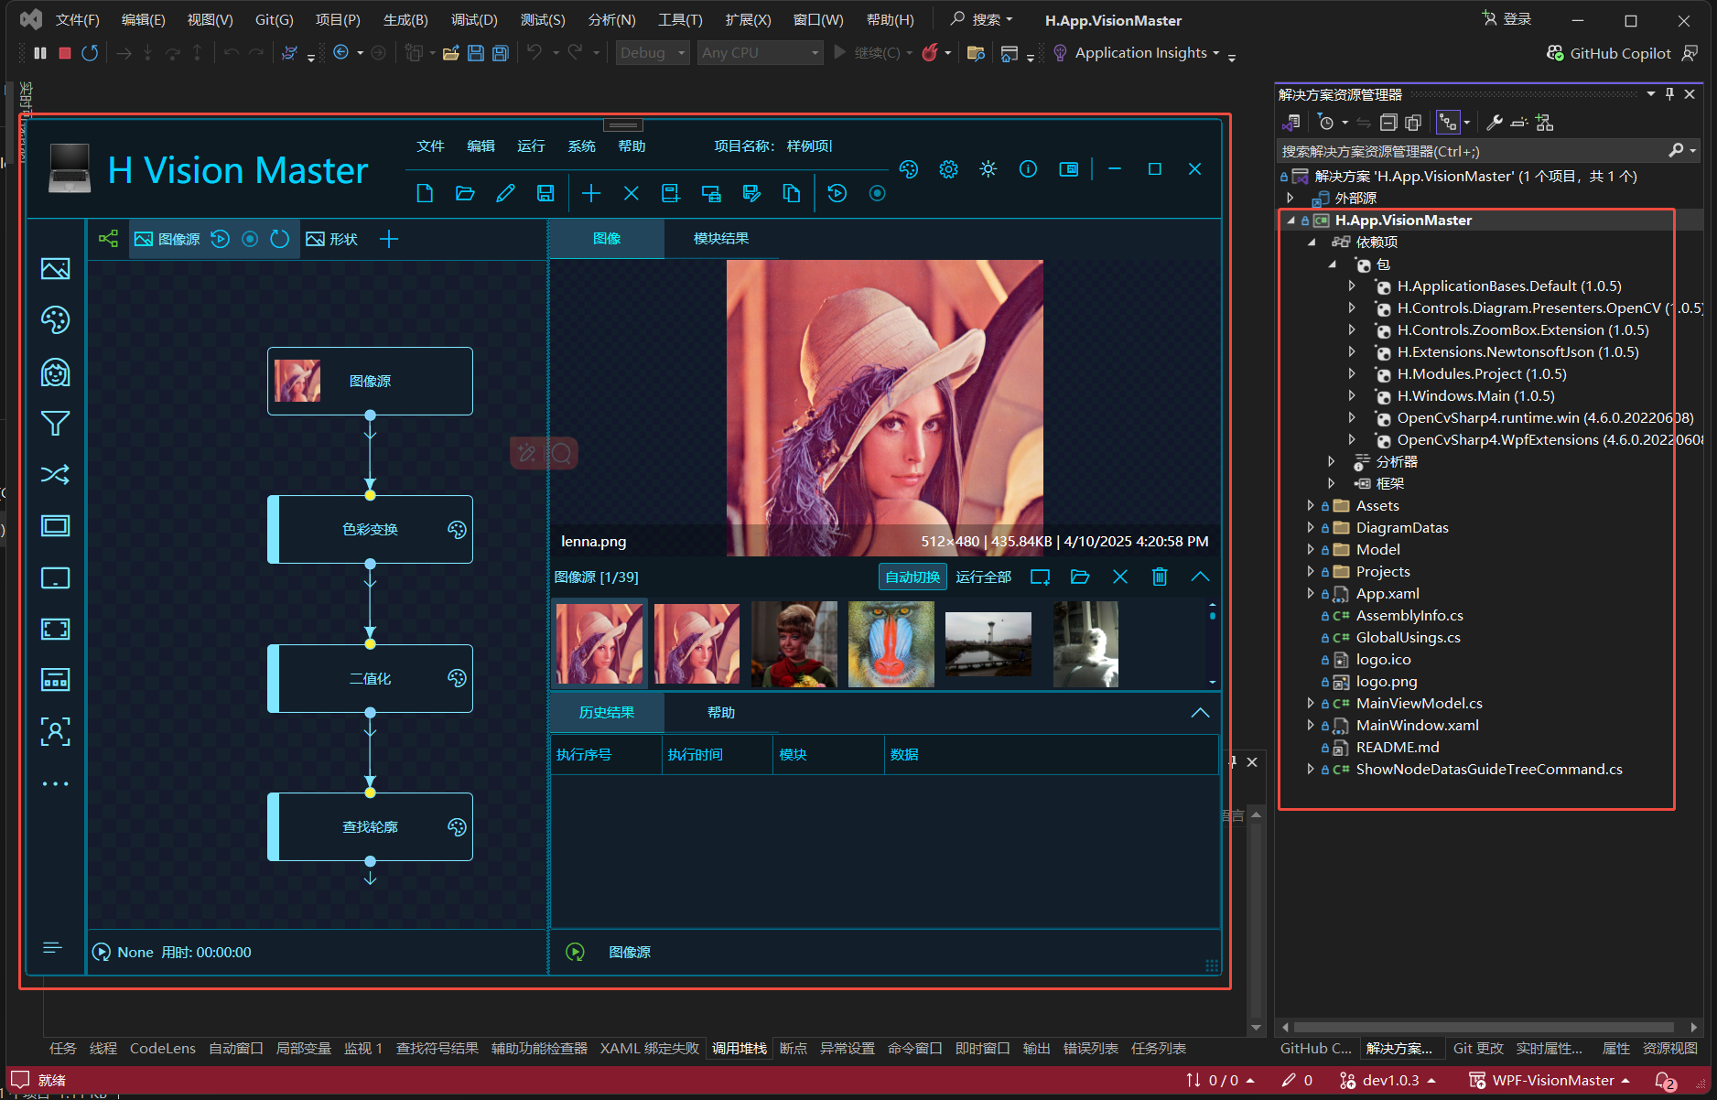This screenshot has height=1100, width=1717.
Task: Open the palette theme icon in title bar
Action: point(909,169)
